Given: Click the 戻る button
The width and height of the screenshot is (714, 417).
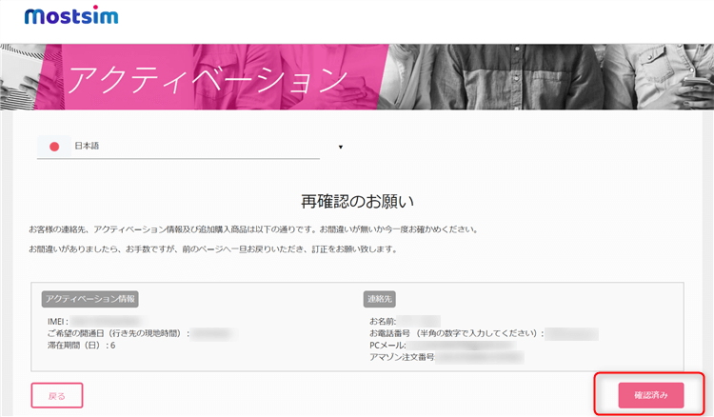Looking at the screenshot, I should tap(57, 394).
